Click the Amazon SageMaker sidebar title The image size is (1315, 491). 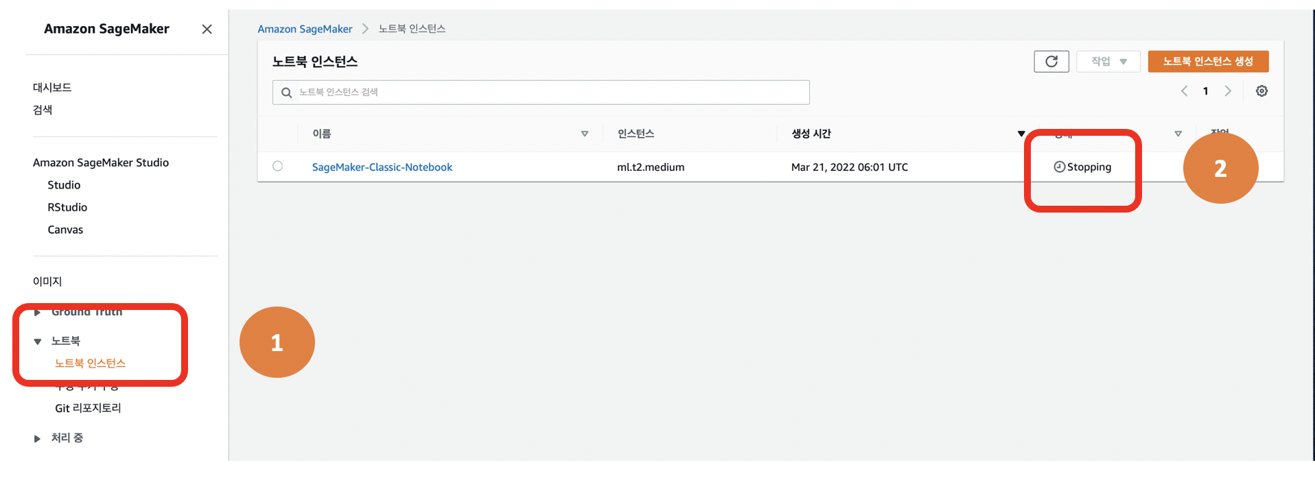106,29
